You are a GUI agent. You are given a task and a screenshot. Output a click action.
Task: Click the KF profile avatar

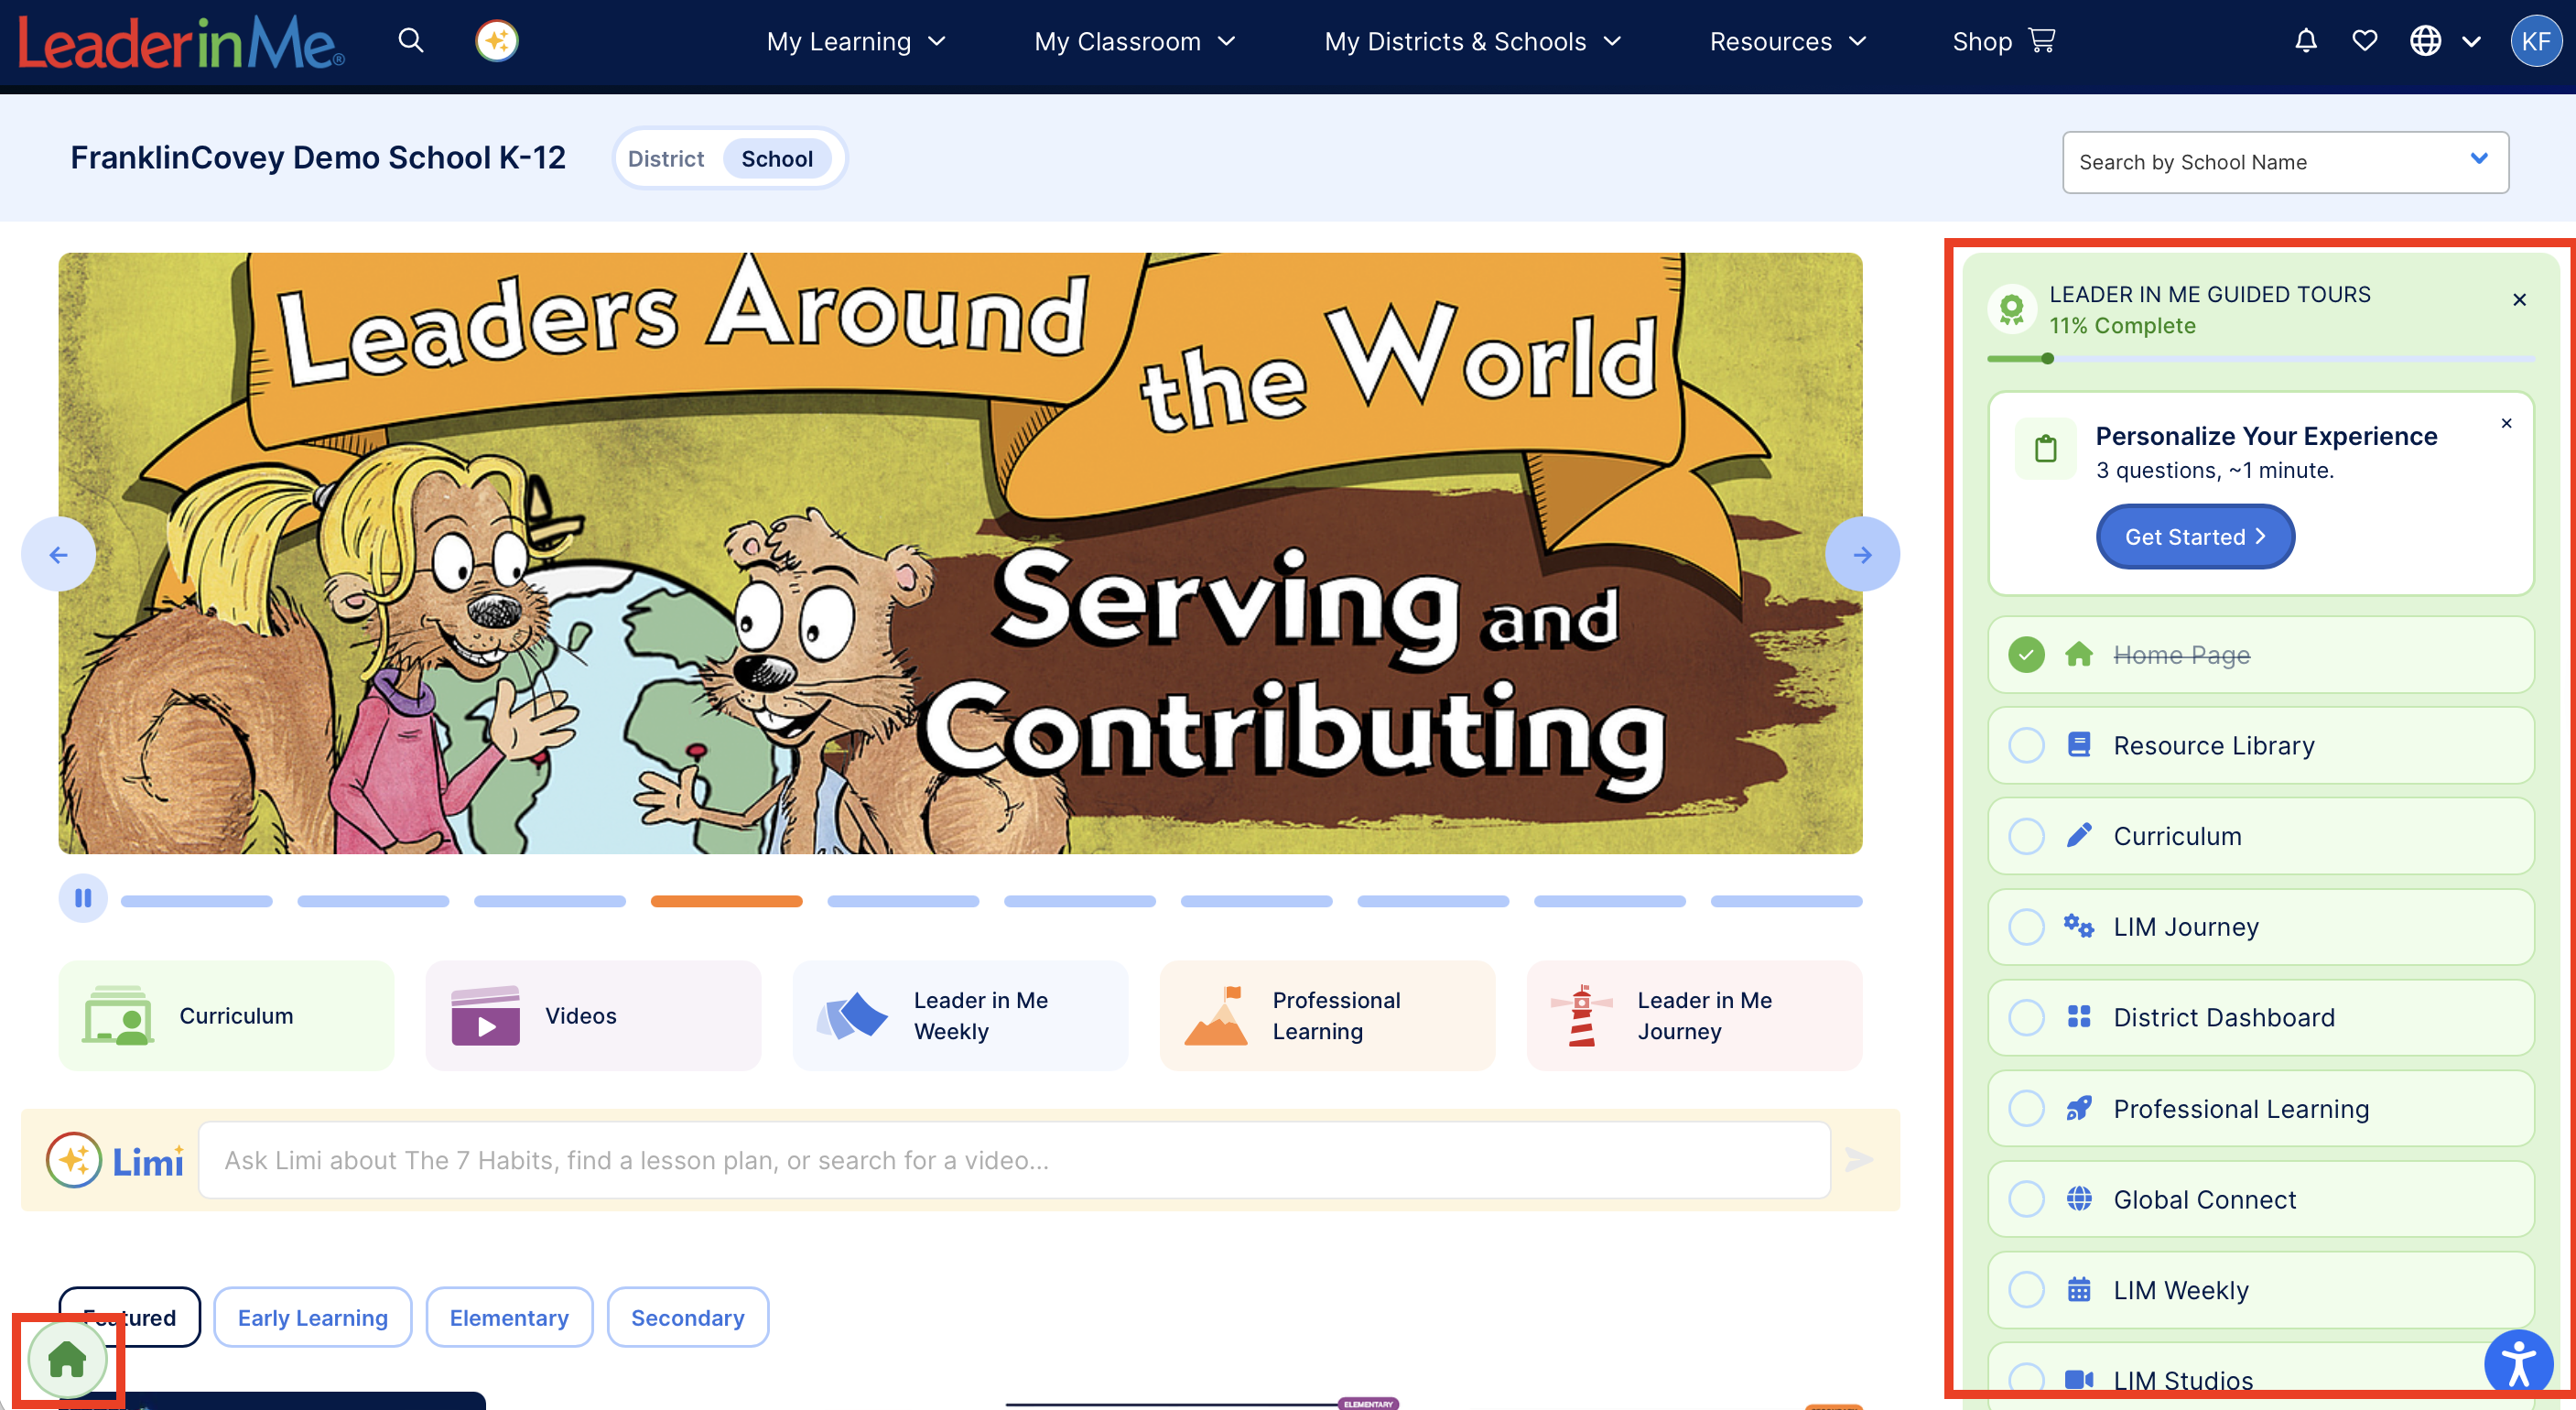[2536, 41]
